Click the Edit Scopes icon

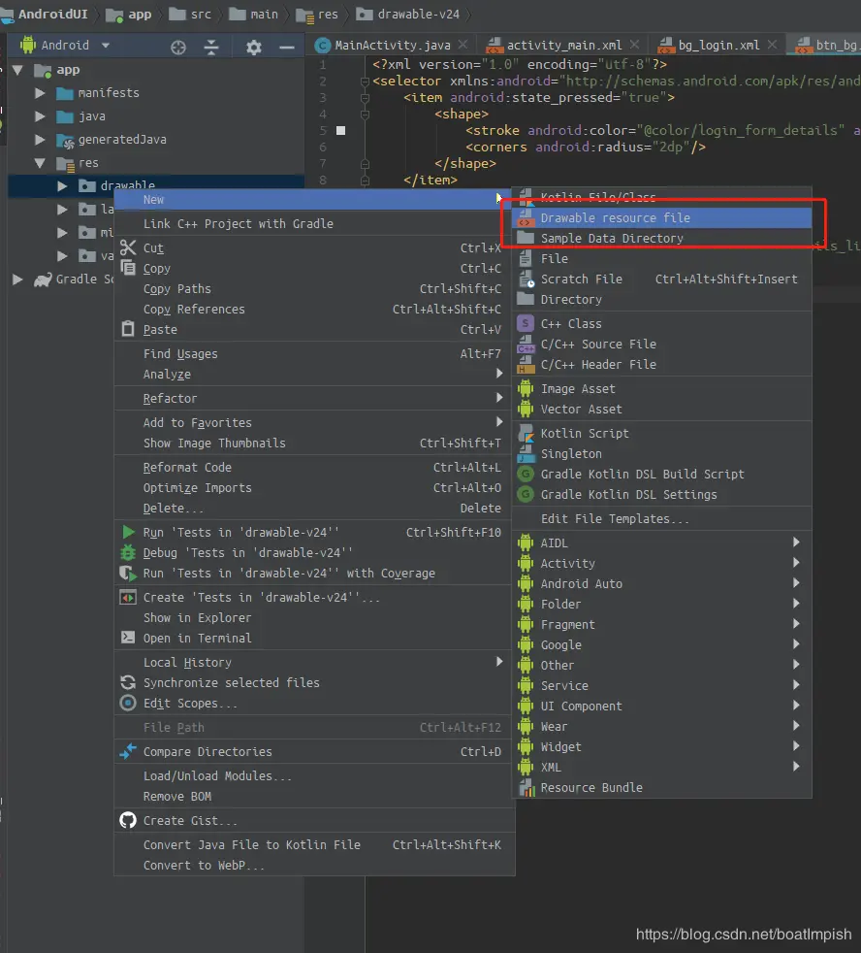pos(128,703)
